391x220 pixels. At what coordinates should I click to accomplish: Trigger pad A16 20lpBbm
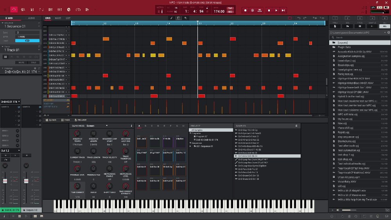tap(181, 142)
